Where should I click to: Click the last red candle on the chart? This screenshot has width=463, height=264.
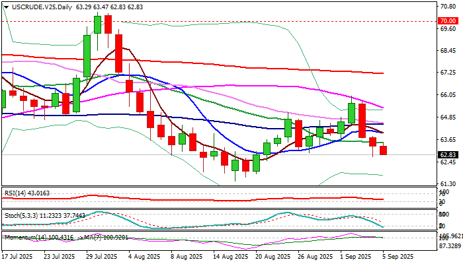[x=384, y=150]
